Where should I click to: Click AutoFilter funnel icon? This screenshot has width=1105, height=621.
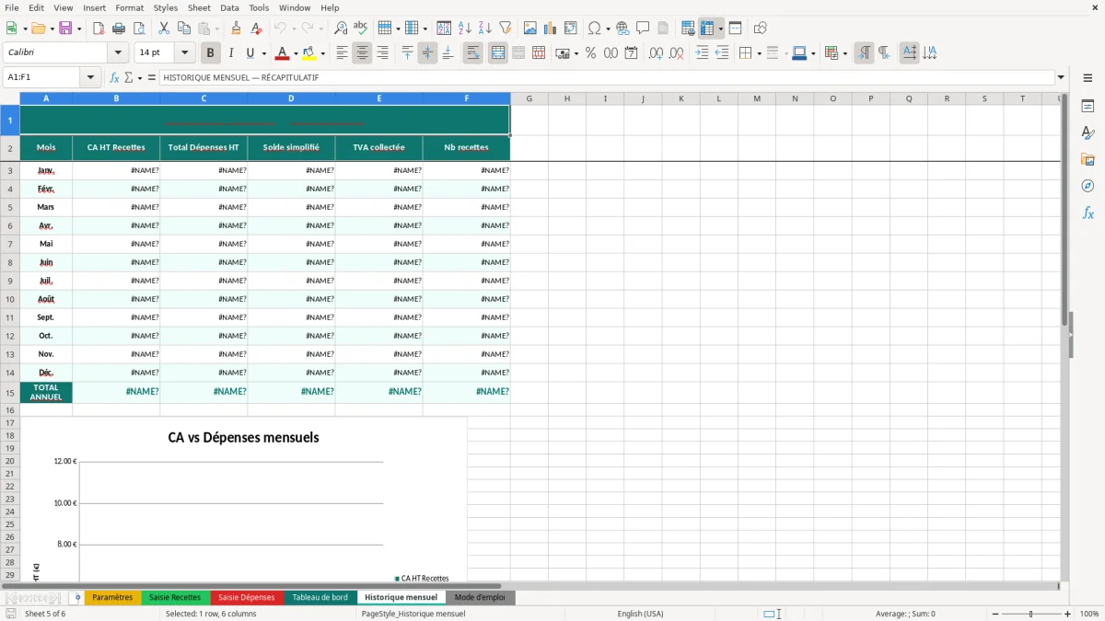(x=506, y=29)
